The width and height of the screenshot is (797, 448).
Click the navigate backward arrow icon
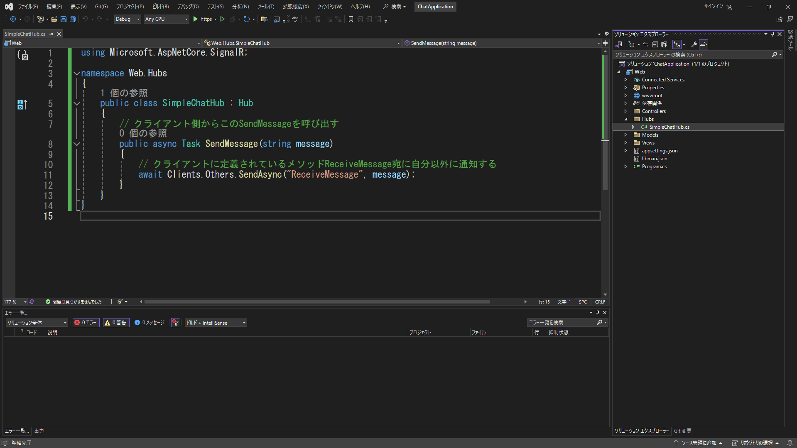[13, 19]
